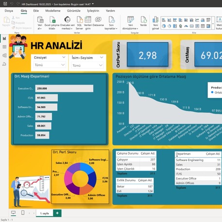Switch to Model view in left sidebar
Screen dimensions: 222x222
coord(4,55)
